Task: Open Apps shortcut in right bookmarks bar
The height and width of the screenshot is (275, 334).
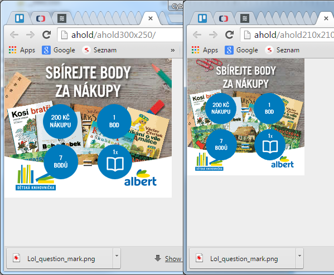Action: point(205,50)
